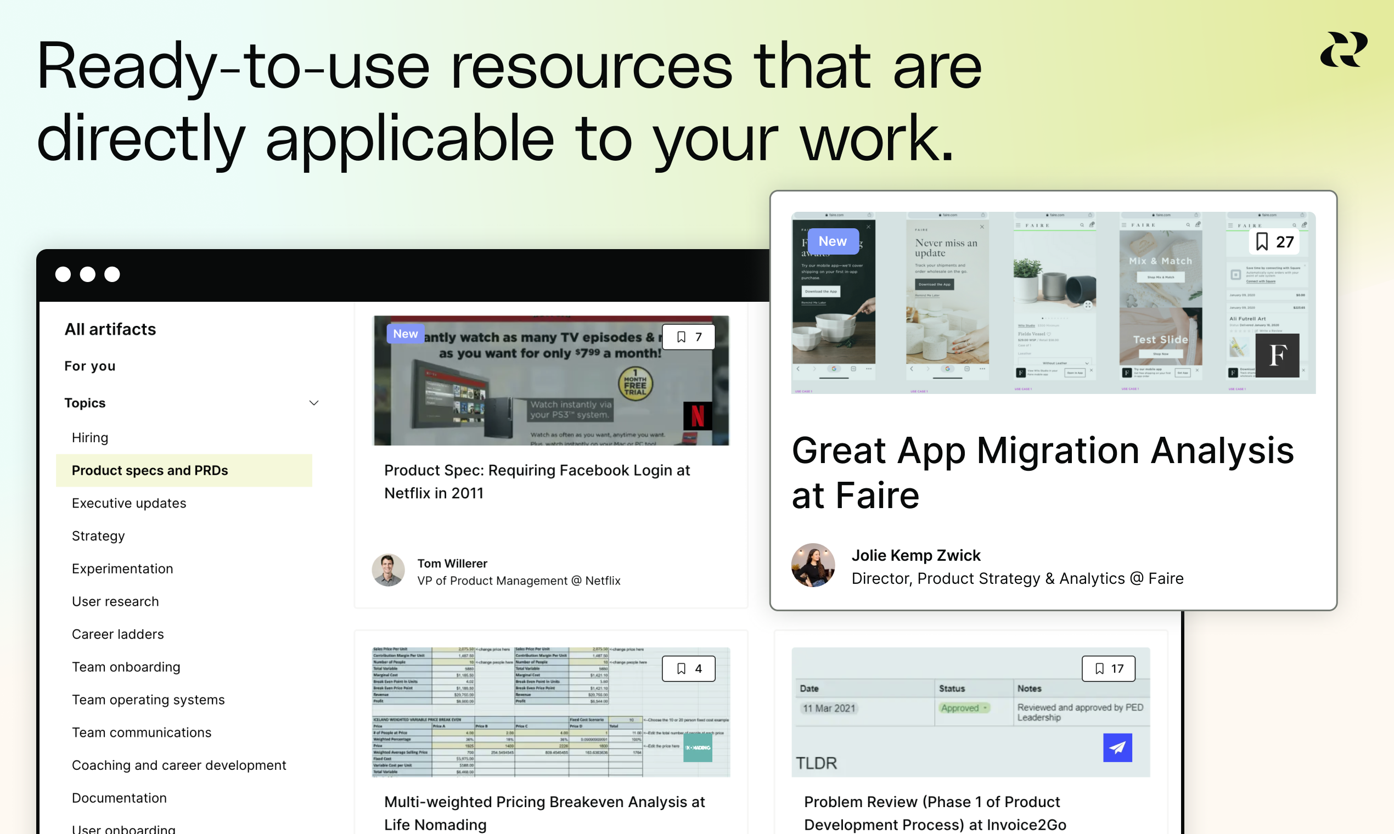Select the For you section
Image resolution: width=1394 pixels, height=834 pixels.
coord(90,366)
